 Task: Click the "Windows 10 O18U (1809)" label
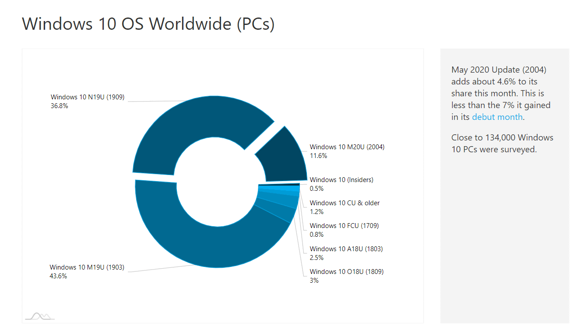coord(346,272)
